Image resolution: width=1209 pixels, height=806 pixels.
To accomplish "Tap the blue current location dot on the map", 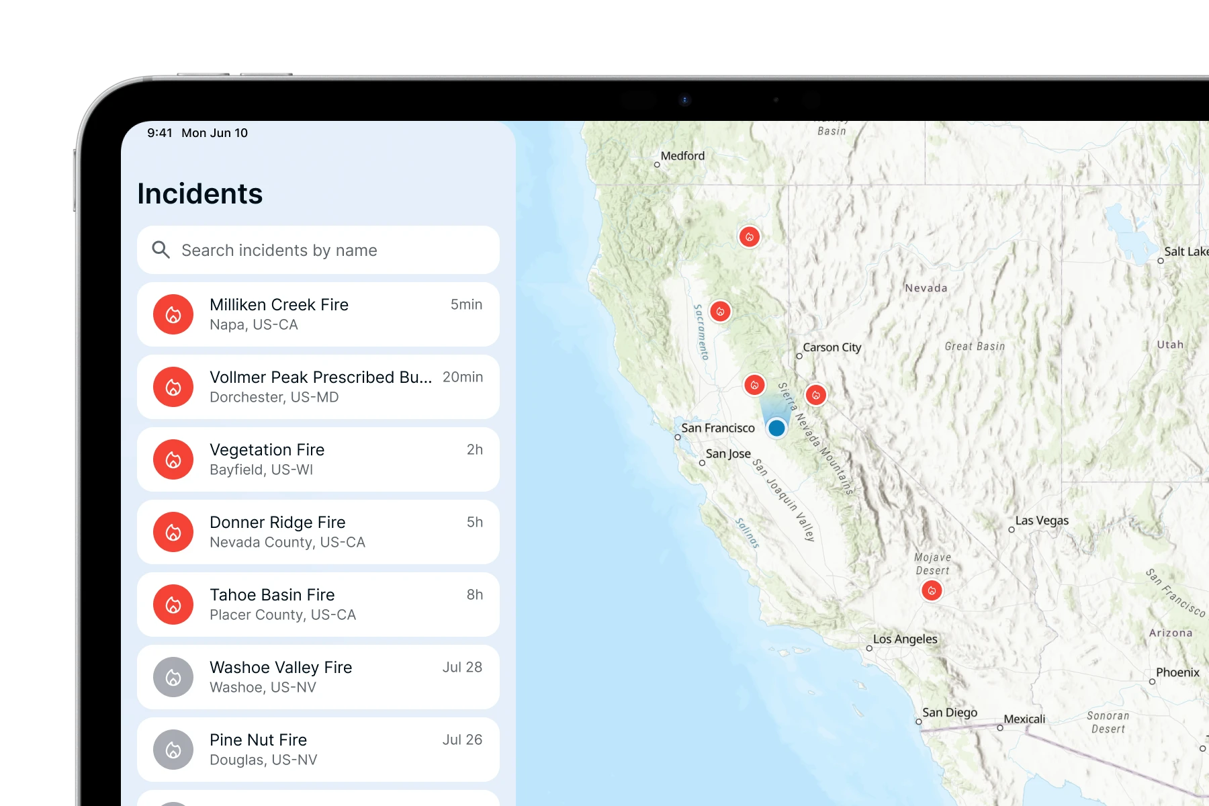I will tap(776, 427).
